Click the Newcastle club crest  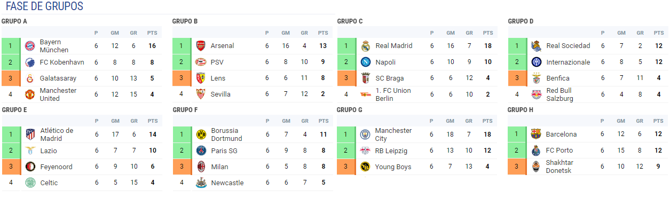(x=201, y=183)
